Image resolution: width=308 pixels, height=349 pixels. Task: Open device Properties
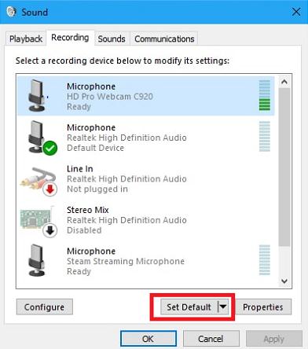coord(263,307)
